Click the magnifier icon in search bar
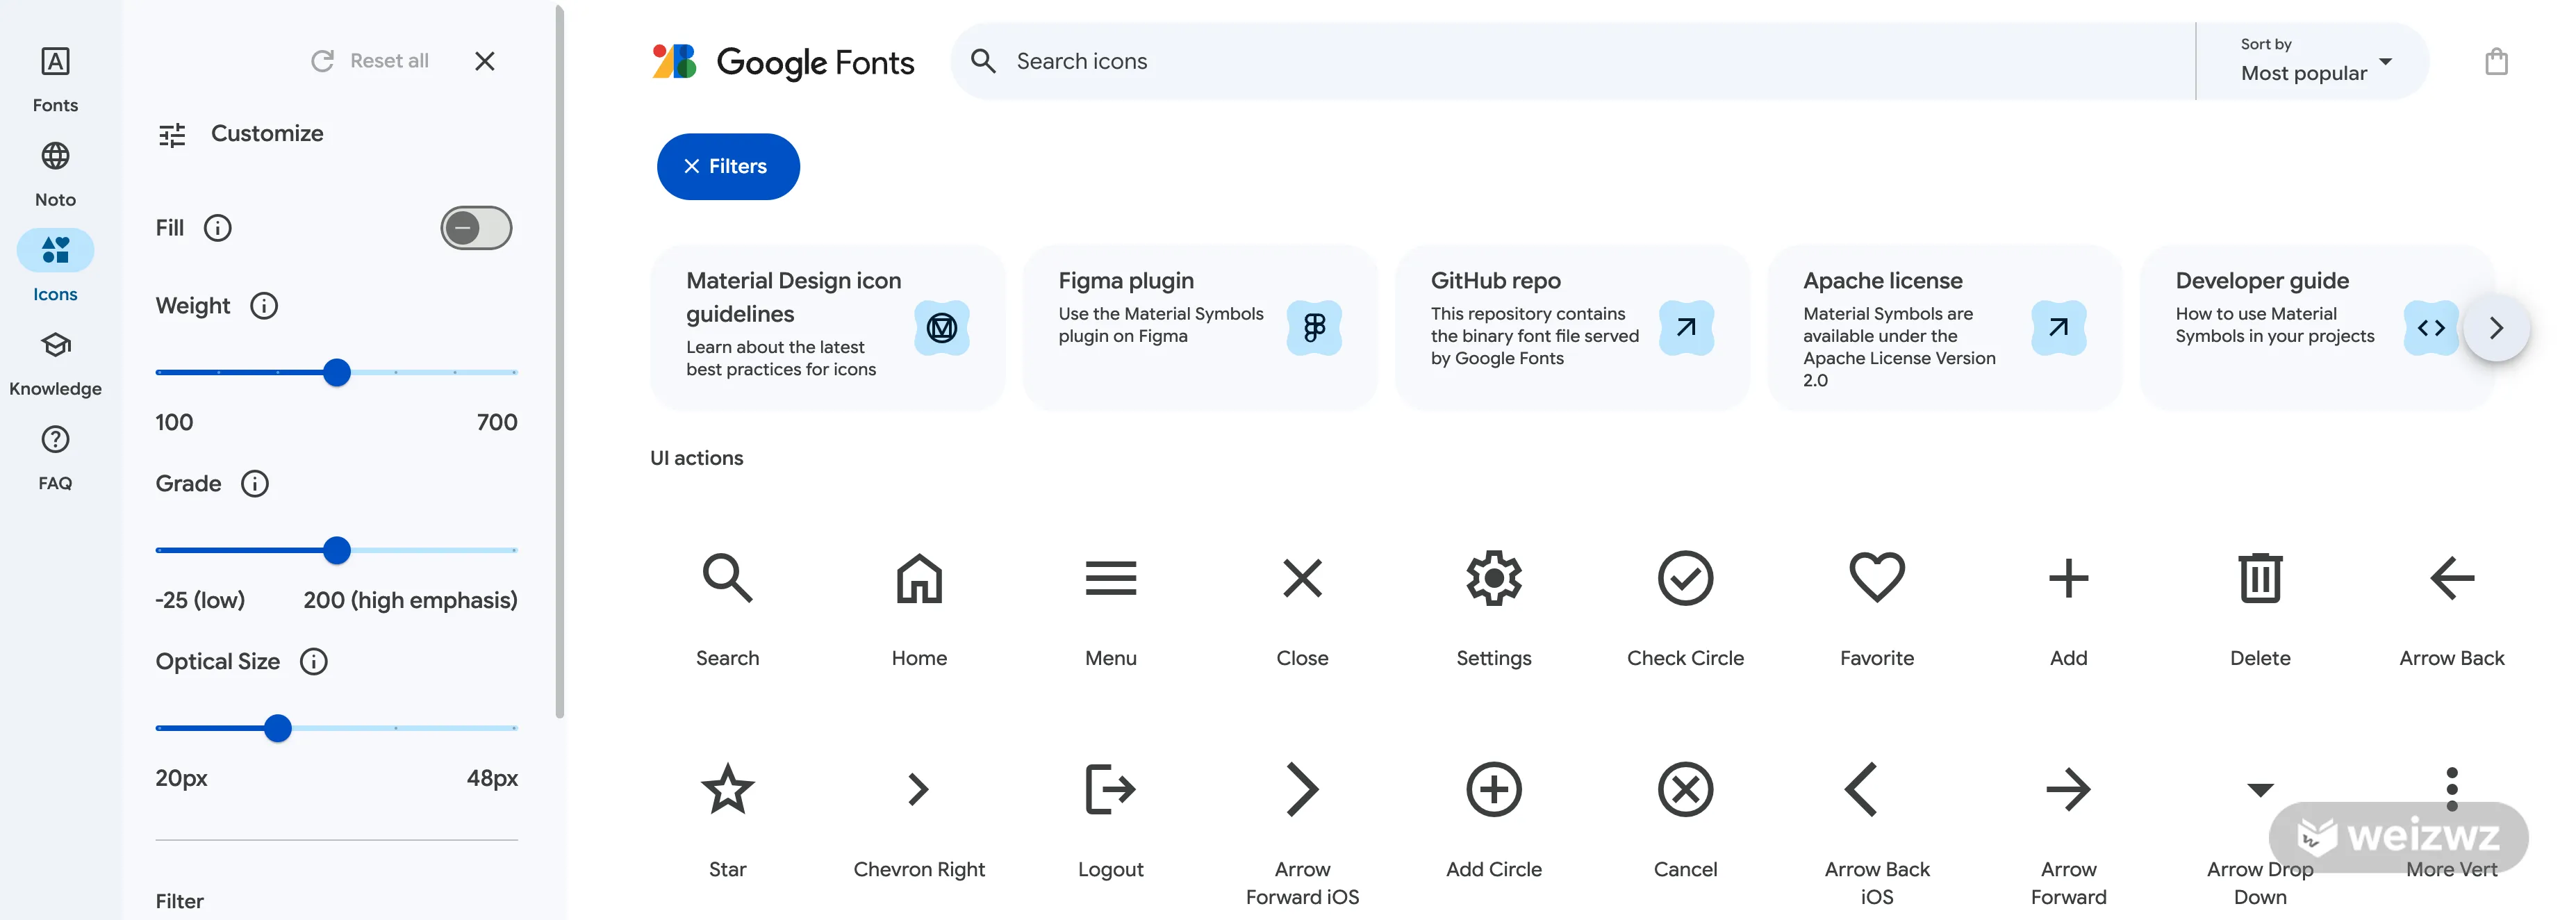2576x920 pixels. [983, 61]
